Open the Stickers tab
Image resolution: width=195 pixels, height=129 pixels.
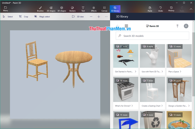pos(72,9)
